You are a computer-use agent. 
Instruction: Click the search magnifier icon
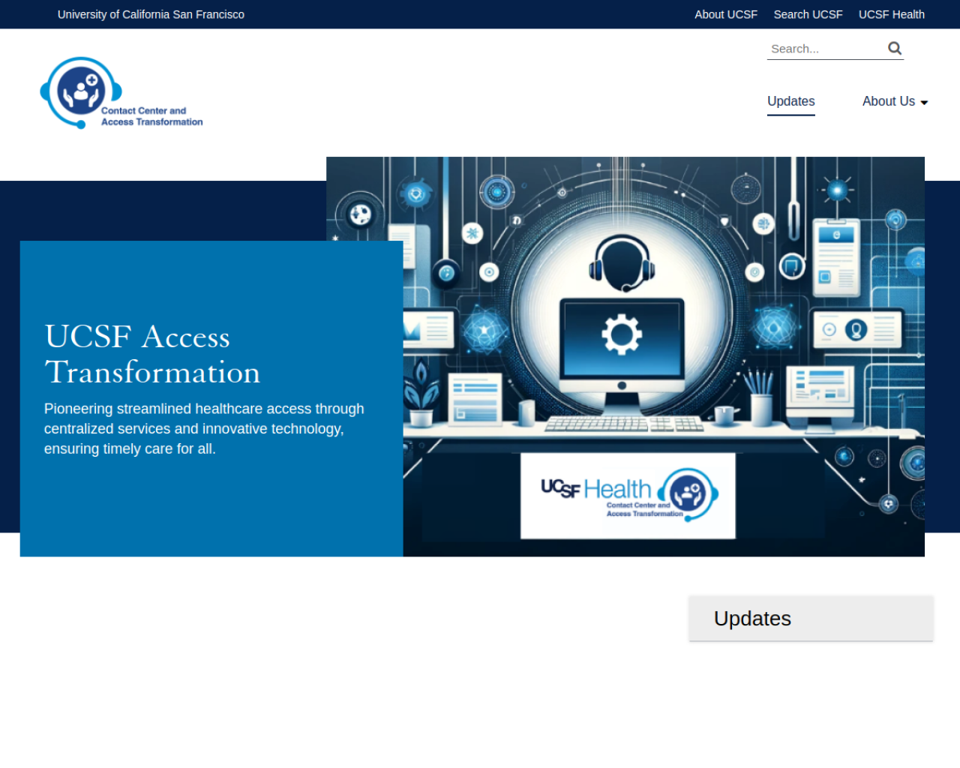(895, 49)
